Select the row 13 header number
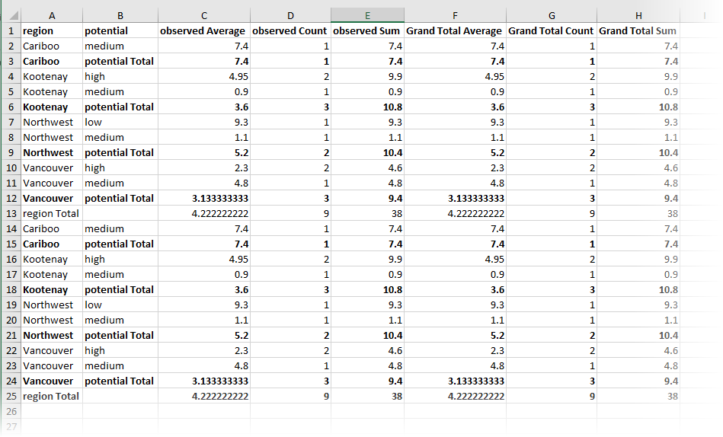723x437 pixels. pyautogui.click(x=11, y=214)
